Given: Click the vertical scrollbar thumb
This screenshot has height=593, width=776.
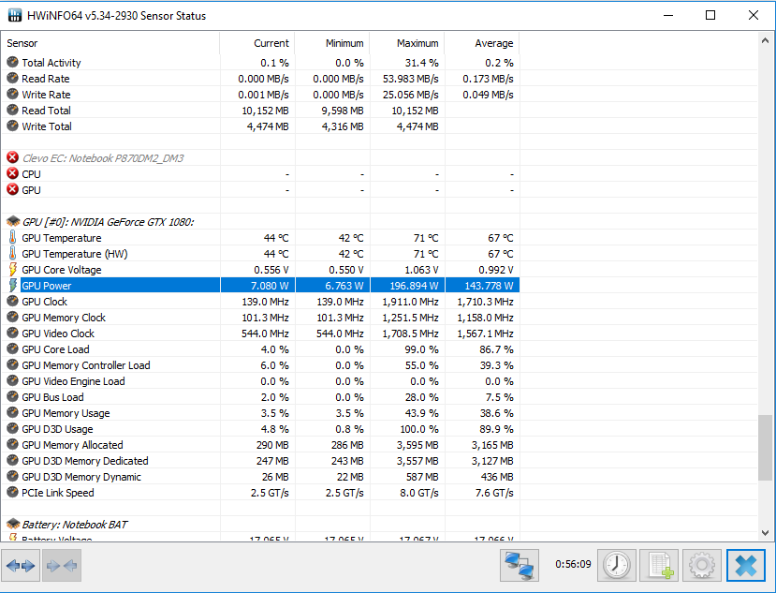Looking at the screenshot, I should click(x=765, y=448).
